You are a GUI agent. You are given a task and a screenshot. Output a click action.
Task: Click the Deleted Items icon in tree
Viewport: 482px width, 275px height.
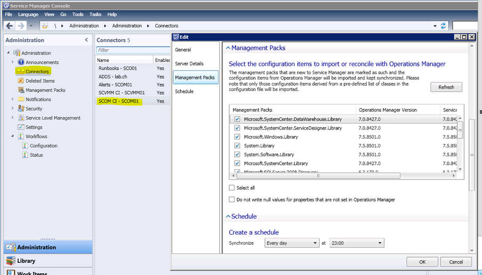click(21, 81)
